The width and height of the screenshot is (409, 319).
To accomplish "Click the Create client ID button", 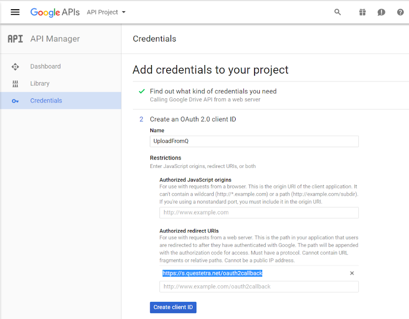I will pos(173,307).
